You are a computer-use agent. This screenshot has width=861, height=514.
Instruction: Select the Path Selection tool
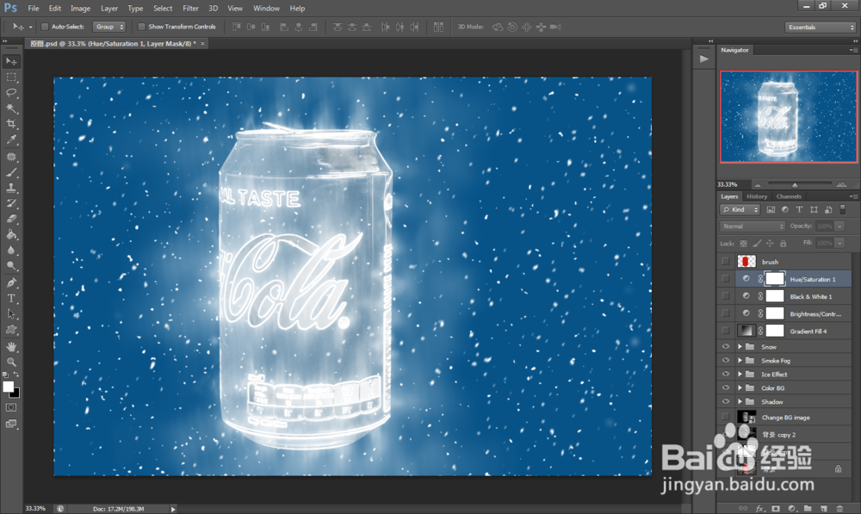11,314
